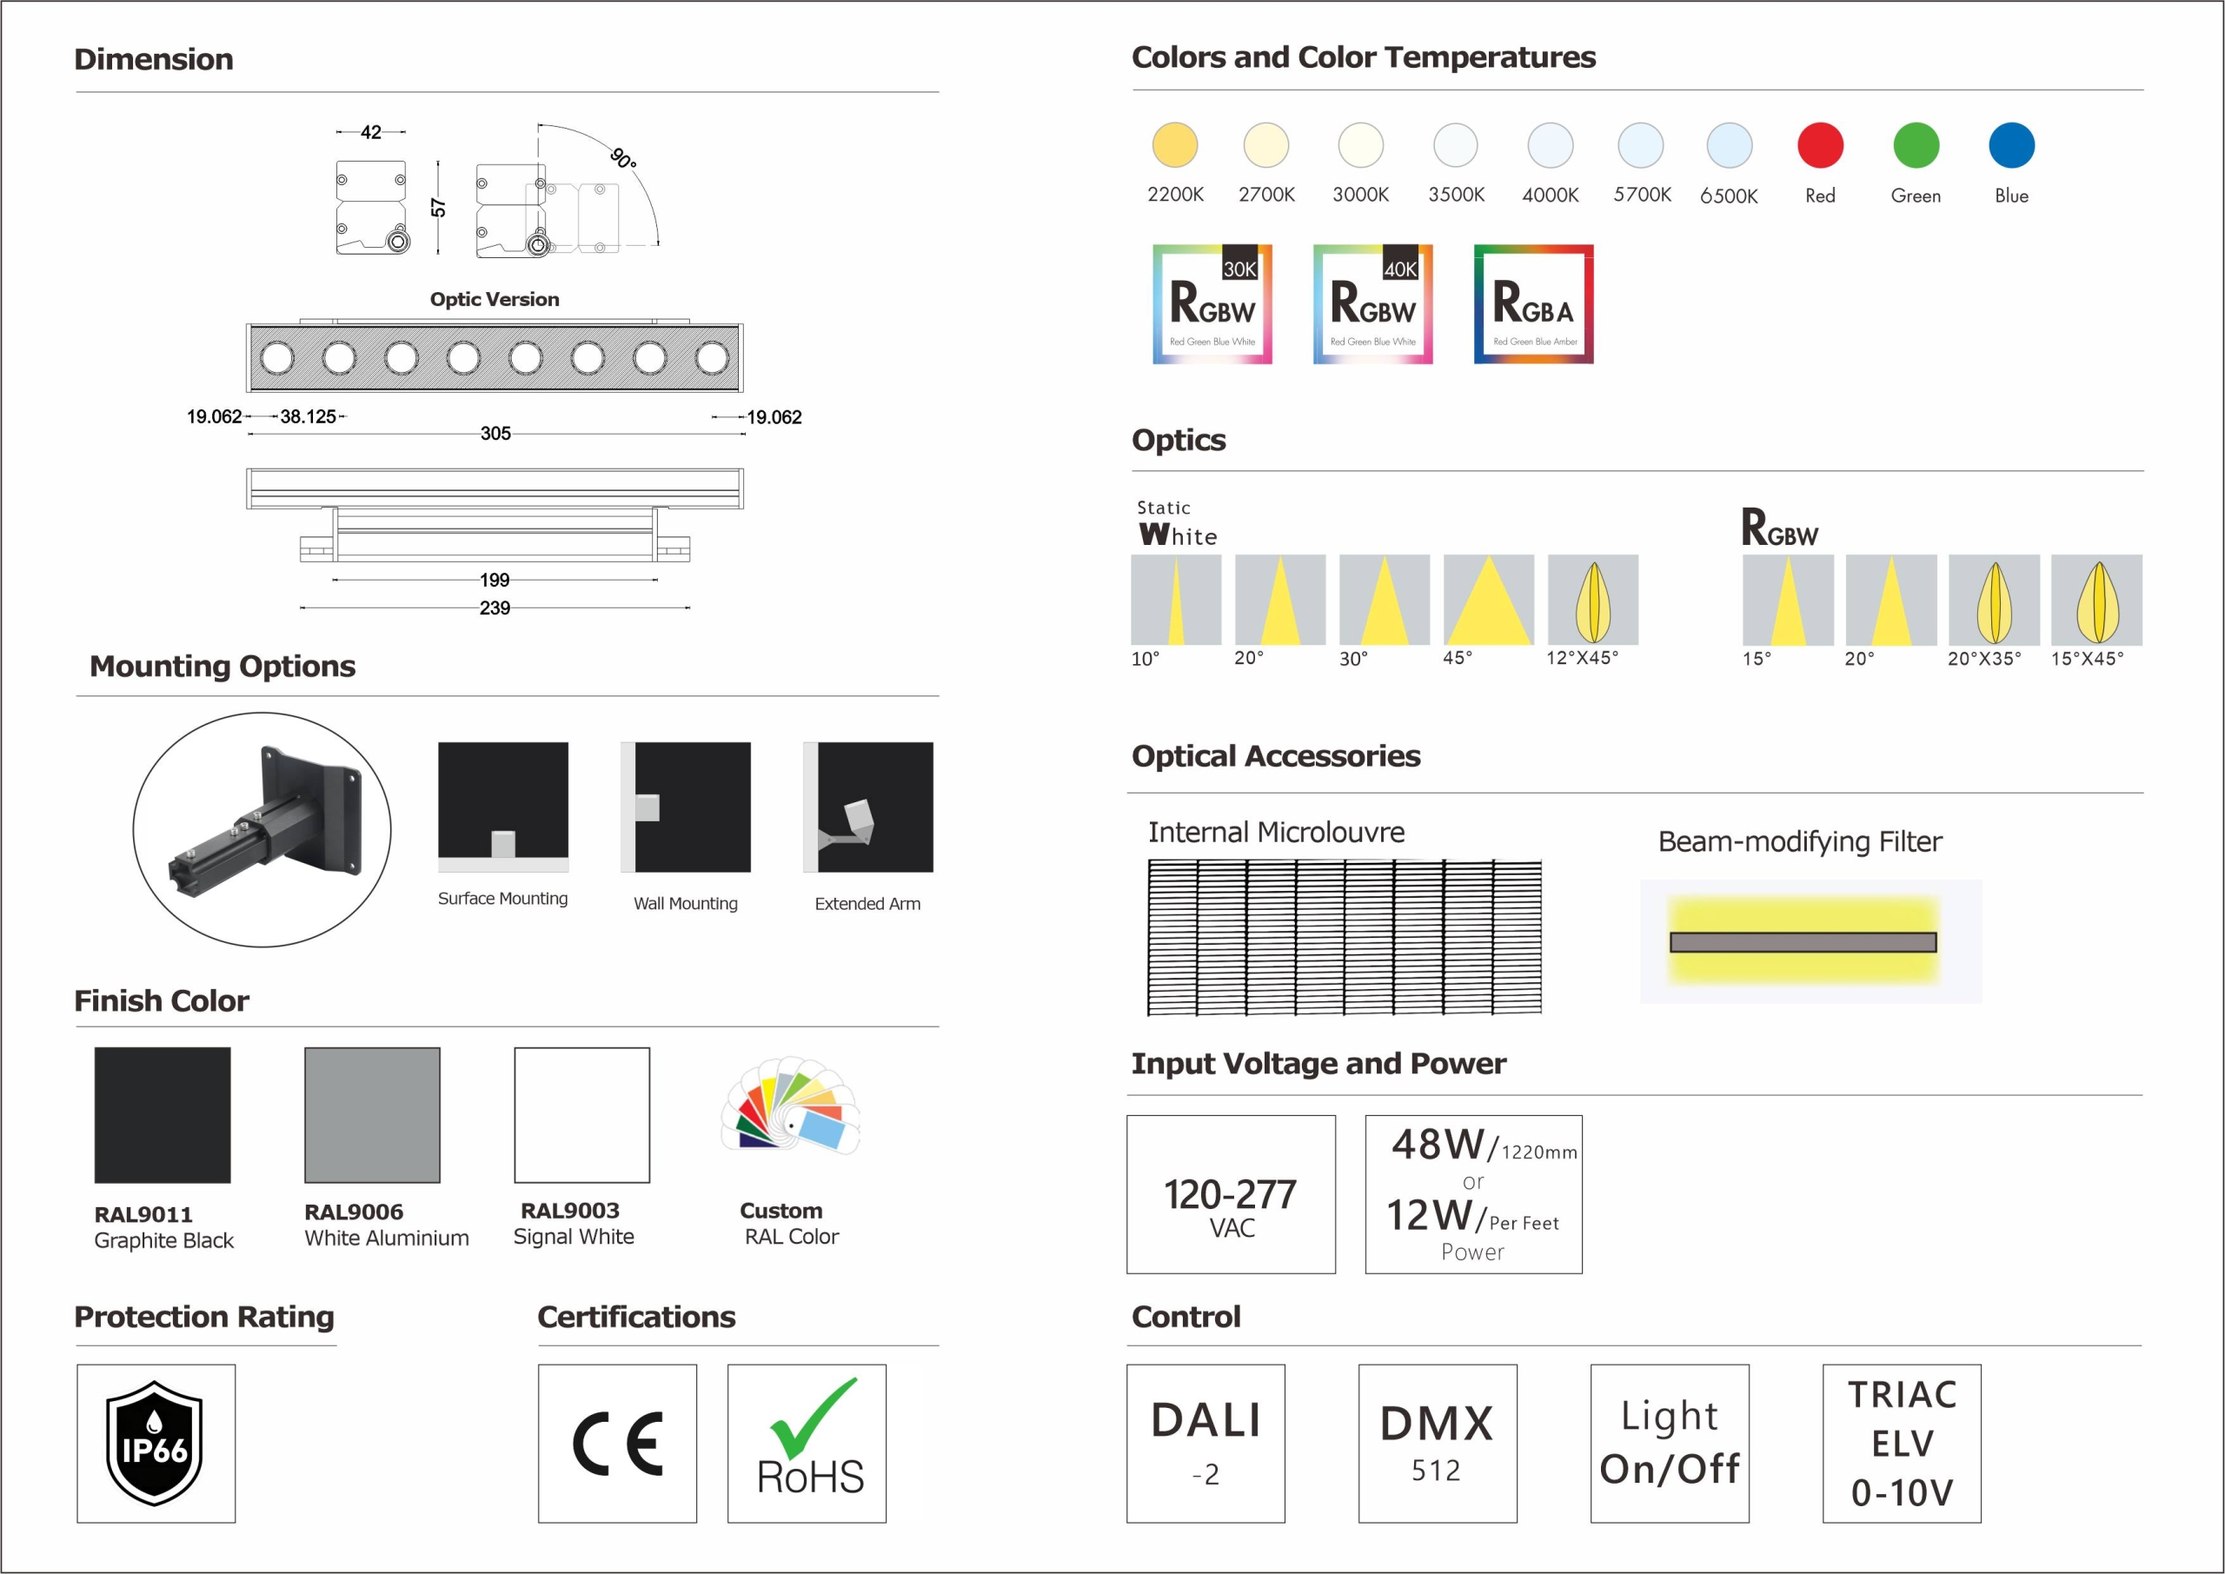Image resolution: width=2225 pixels, height=1574 pixels.
Task: Click the RGBW 30K color icon
Action: pyautogui.click(x=1212, y=304)
